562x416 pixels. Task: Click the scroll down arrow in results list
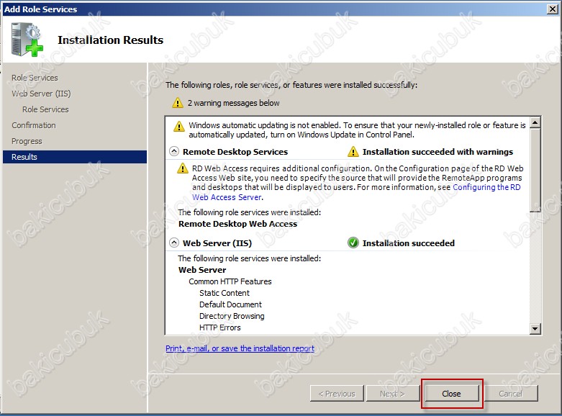(535, 328)
